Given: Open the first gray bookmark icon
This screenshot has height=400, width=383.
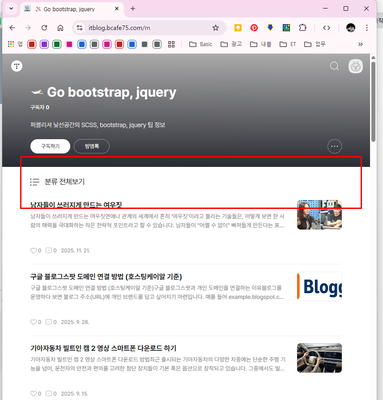Looking at the screenshot, I should click(x=94, y=44).
